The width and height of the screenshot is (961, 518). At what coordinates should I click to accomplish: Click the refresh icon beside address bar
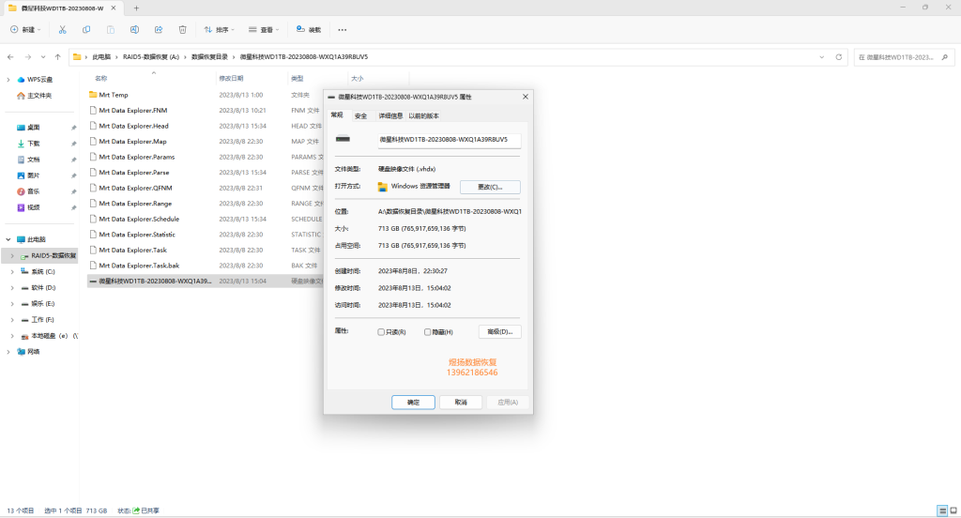[x=838, y=57]
